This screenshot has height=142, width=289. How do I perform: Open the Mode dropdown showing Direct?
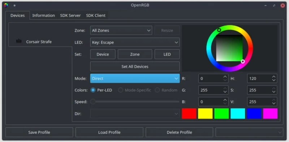(x=135, y=78)
